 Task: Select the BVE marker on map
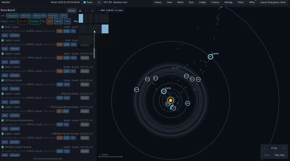click(x=156, y=78)
